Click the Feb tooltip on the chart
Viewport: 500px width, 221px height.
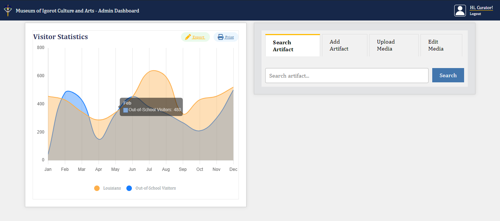151,107
